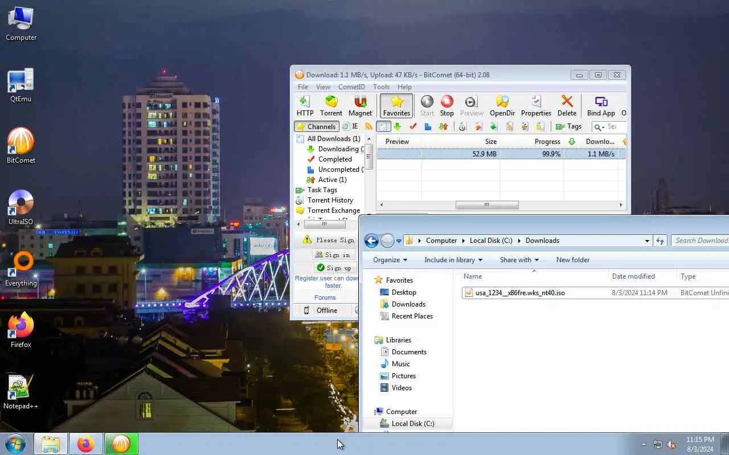Click the grayed Start task button

coord(427,106)
